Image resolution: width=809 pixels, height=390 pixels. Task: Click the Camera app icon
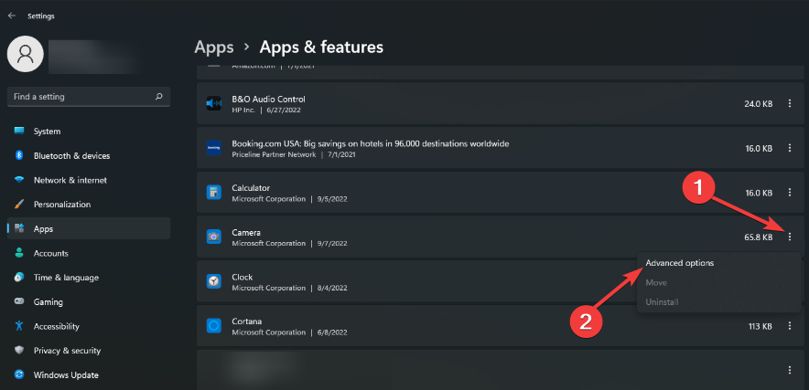pos(213,237)
